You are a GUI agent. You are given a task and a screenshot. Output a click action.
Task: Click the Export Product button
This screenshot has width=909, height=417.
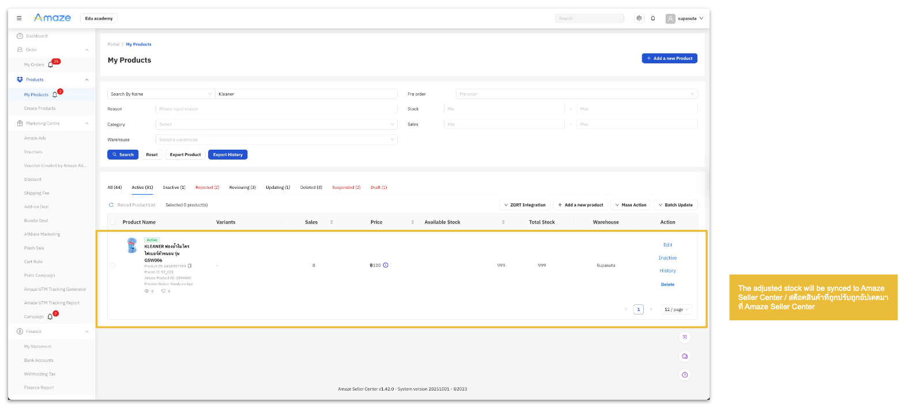pyautogui.click(x=185, y=154)
